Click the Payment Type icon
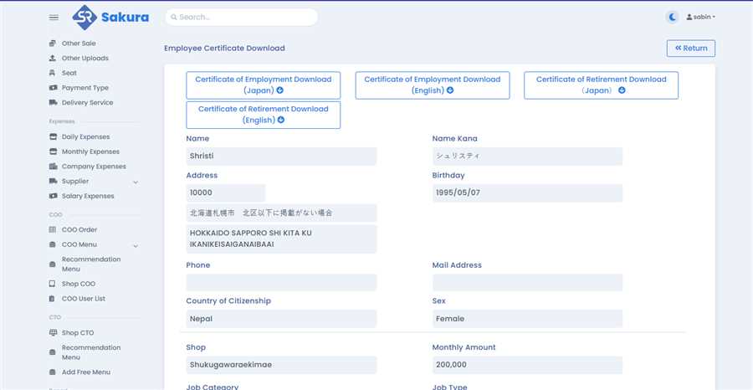This screenshot has height=390, width=753. (x=53, y=88)
